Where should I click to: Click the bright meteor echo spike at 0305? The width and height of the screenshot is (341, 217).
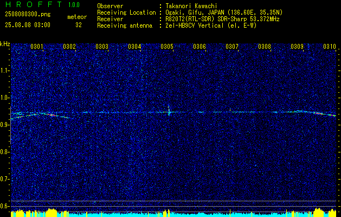(169, 110)
